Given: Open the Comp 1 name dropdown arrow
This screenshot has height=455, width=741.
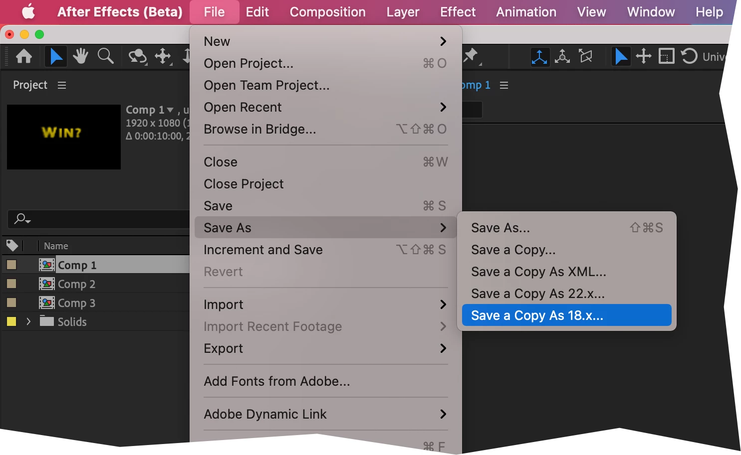Looking at the screenshot, I should (x=170, y=110).
